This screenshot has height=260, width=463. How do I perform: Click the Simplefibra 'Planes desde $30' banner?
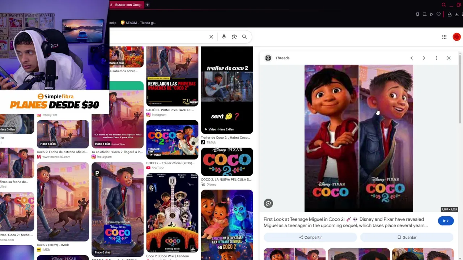click(54, 102)
